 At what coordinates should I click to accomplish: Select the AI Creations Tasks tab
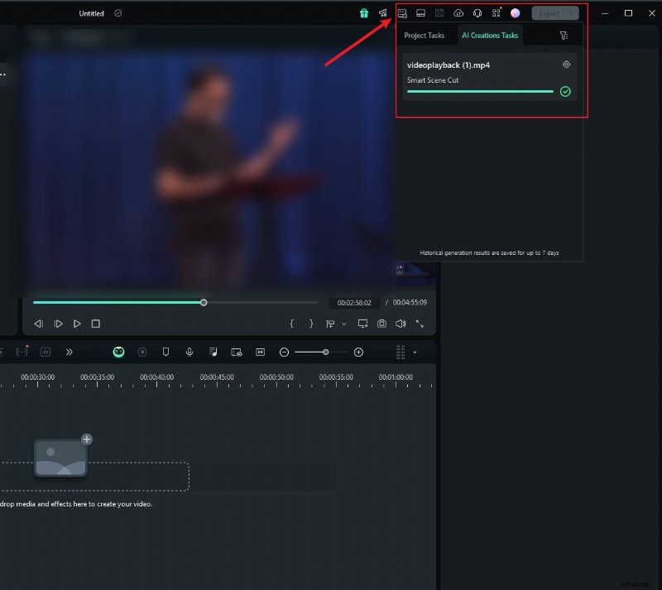pyautogui.click(x=491, y=36)
